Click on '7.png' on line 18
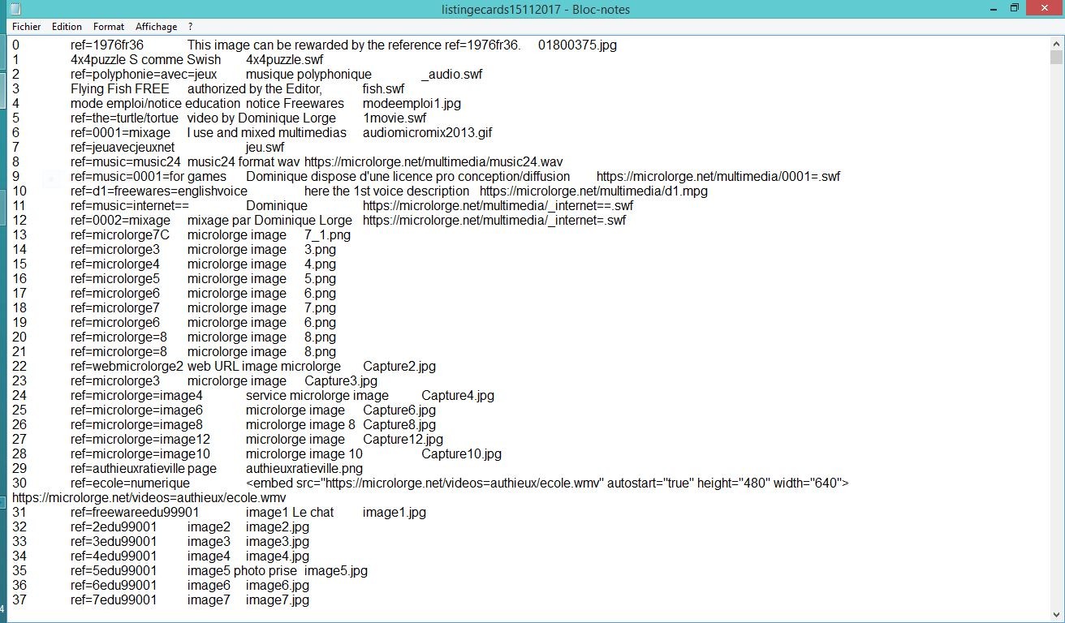This screenshot has width=1065, height=623. tap(320, 308)
